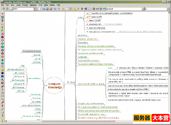Click the save floppy disk icon
The image size is (171, 125).
pos(47,9)
